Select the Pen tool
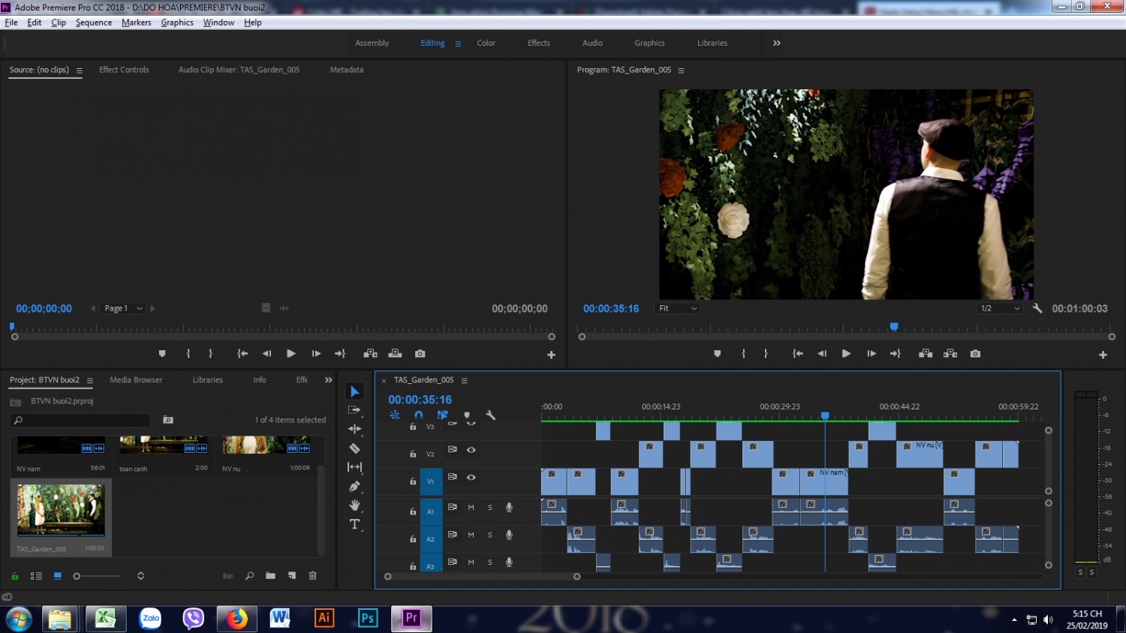The height and width of the screenshot is (633, 1126). [x=355, y=486]
